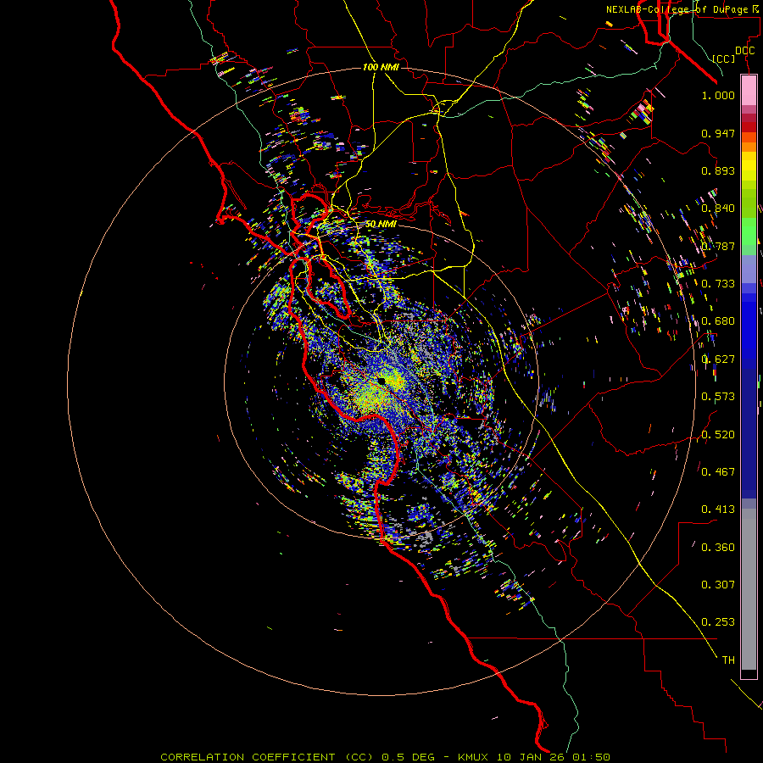Select the 0.627 scale value
This screenshot has height=763, width=763.
click(x=718, y=359)
